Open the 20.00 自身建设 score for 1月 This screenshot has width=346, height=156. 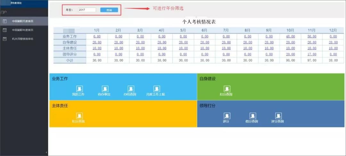tap(97, 42)
